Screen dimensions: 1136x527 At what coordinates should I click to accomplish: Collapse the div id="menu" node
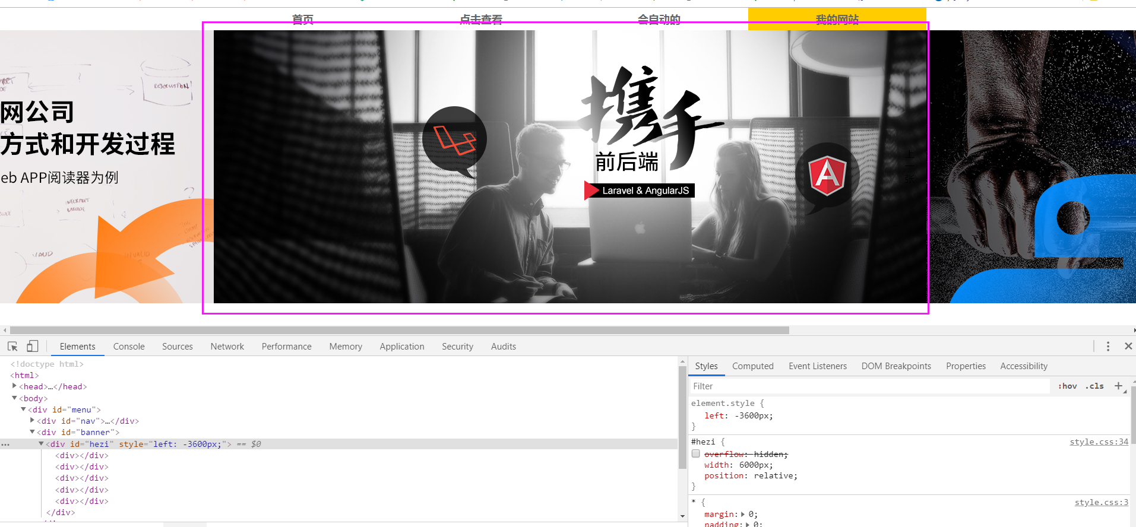point(24,409)
